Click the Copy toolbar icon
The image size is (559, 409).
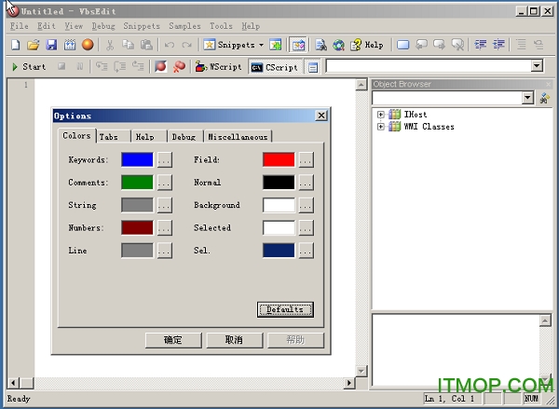128,45
